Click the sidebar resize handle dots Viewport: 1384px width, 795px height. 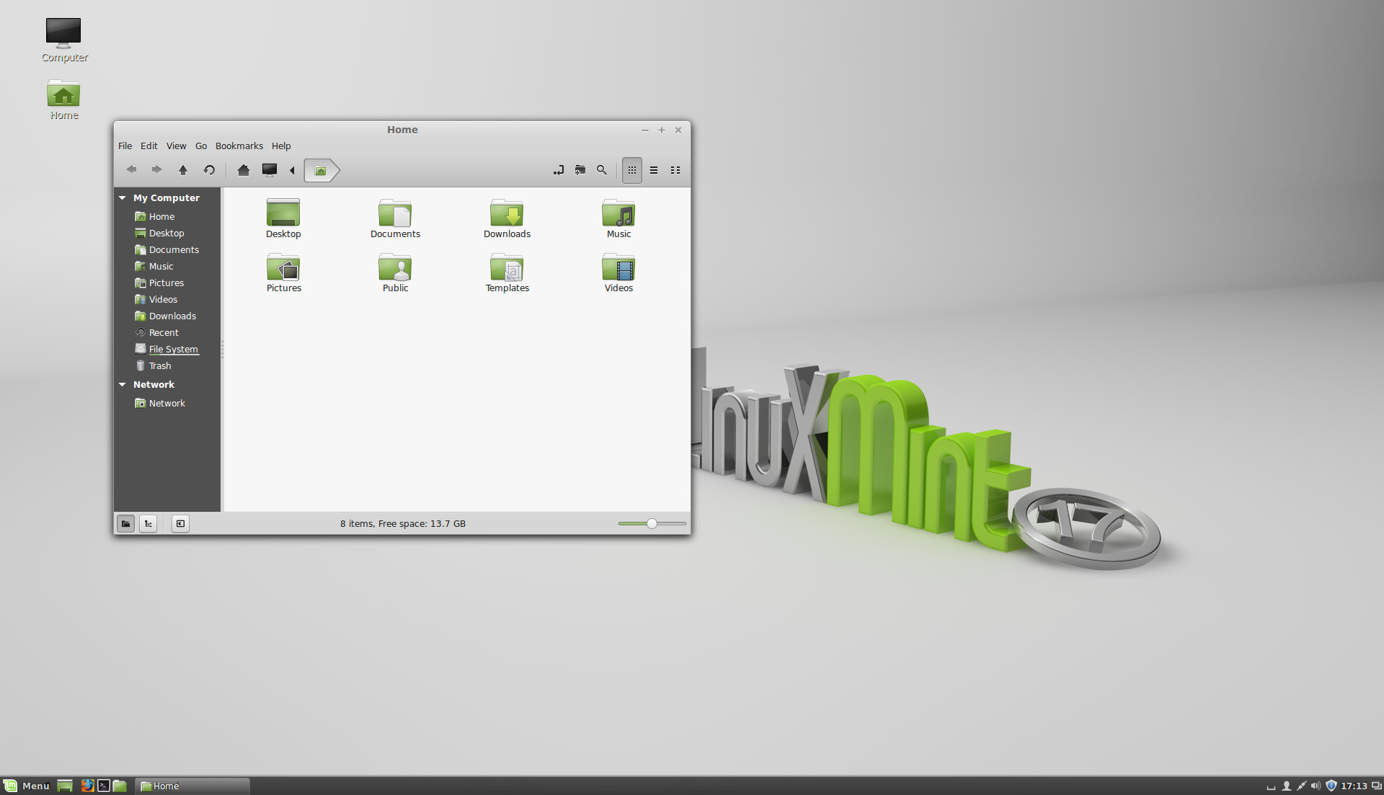point(222,350)
